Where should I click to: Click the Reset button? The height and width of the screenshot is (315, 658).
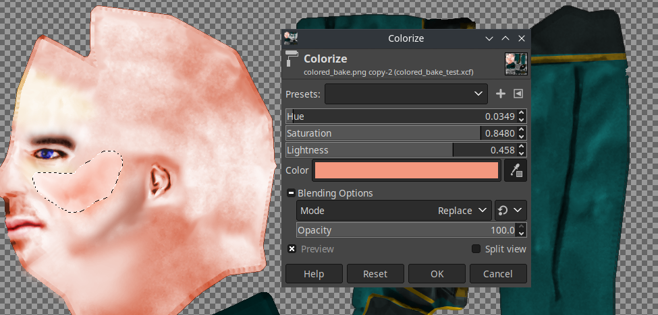coord(375,274)
